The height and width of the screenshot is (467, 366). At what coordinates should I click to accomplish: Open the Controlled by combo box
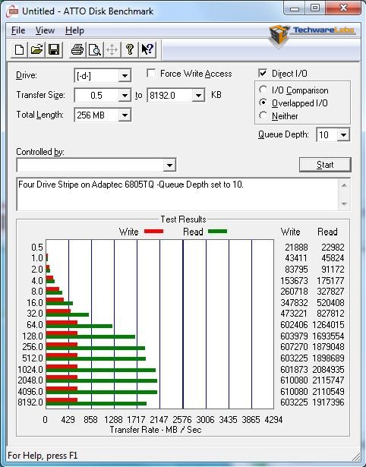tap(96, 165)
